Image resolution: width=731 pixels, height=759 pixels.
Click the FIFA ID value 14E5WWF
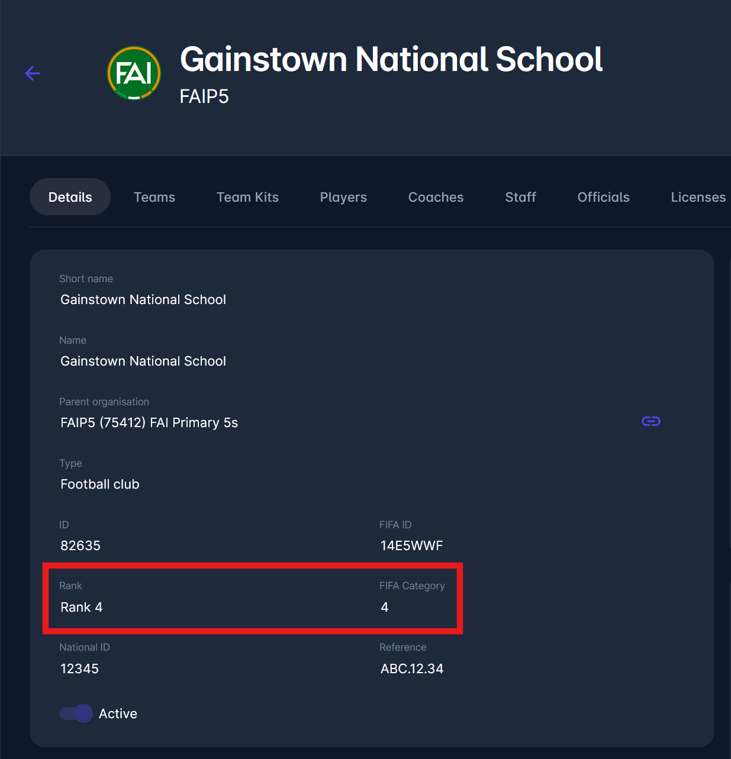click(411, 546)
